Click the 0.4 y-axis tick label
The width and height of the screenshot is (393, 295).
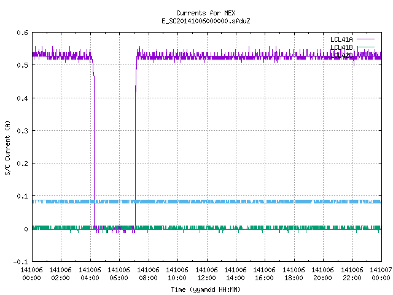[x=23, y=98]
